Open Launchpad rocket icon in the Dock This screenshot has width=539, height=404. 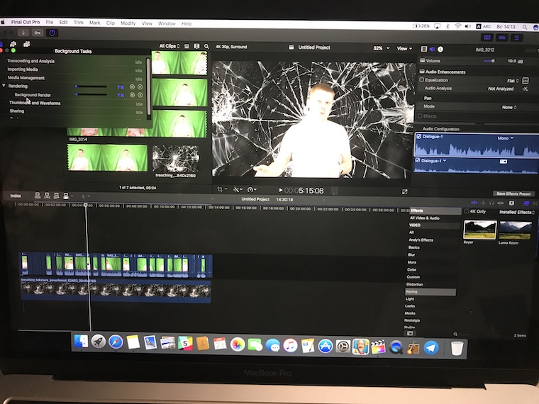click(x=99, y=342)
